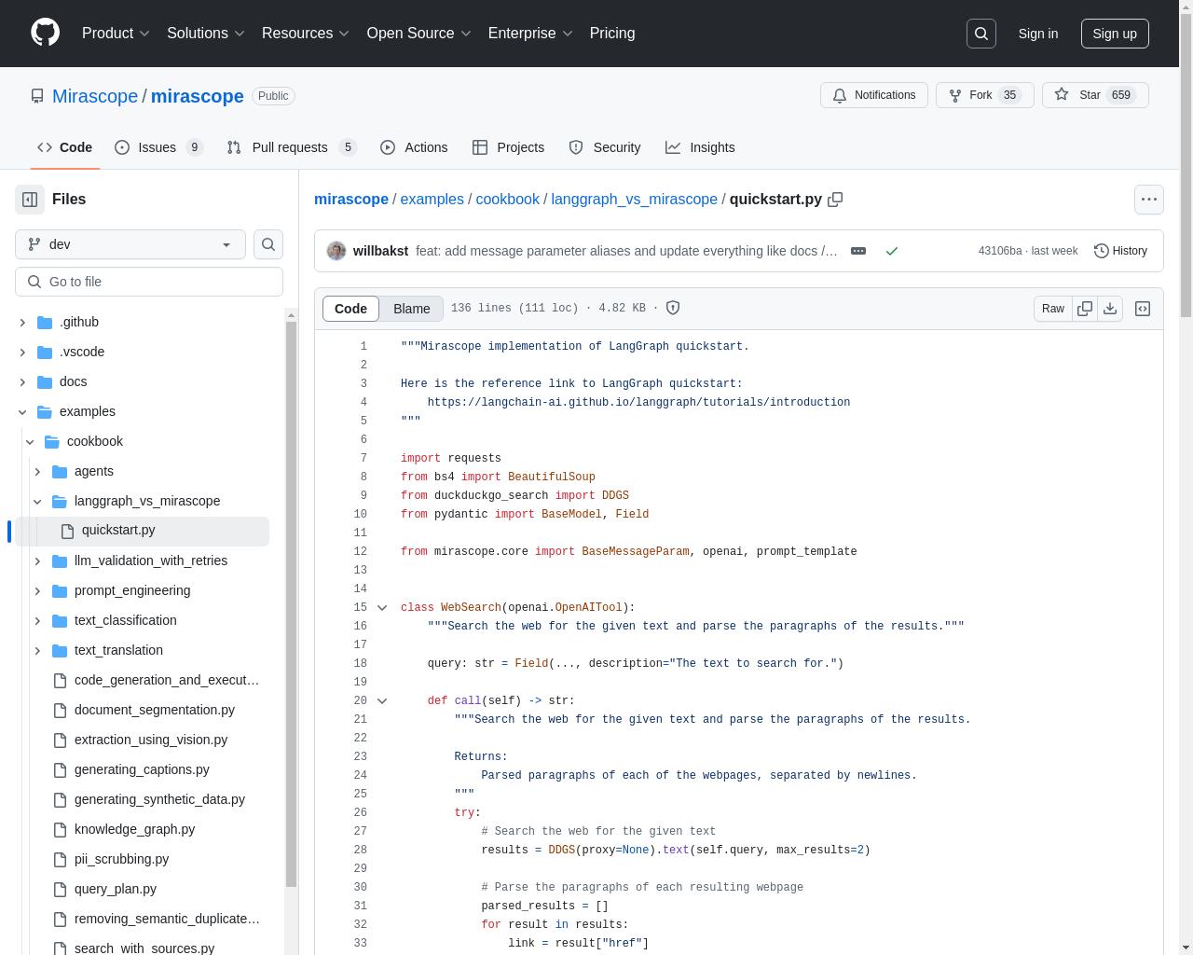Click the knowledge_graph.py file icon

(x=60, y=829)
